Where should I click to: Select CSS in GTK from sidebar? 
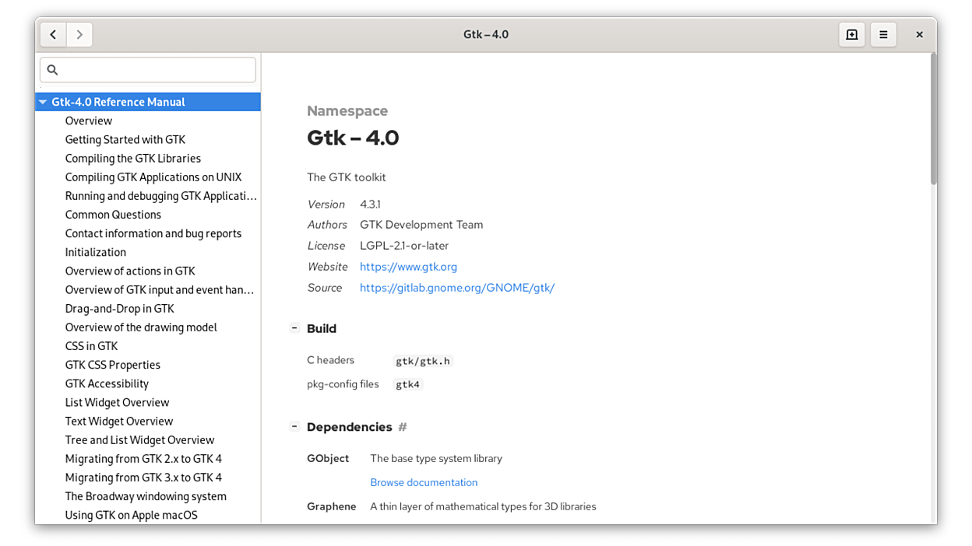[x=91, y=346]
